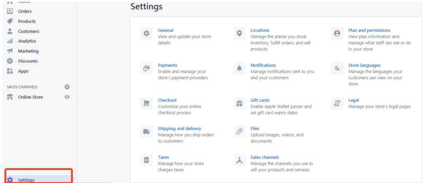
Task: Open the Store languages translate icon
Action: (337, 69)
